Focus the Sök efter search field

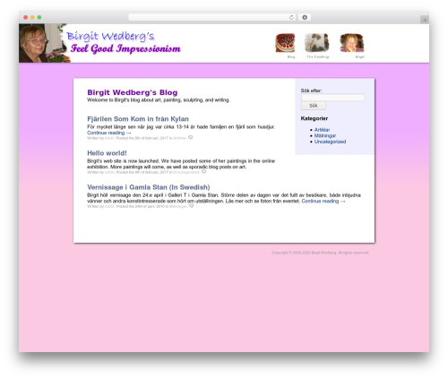(x=332, y=98)
